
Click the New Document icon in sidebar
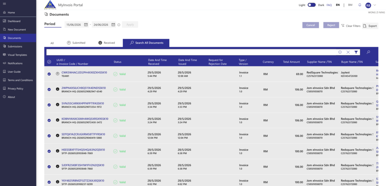pos(5,29)
